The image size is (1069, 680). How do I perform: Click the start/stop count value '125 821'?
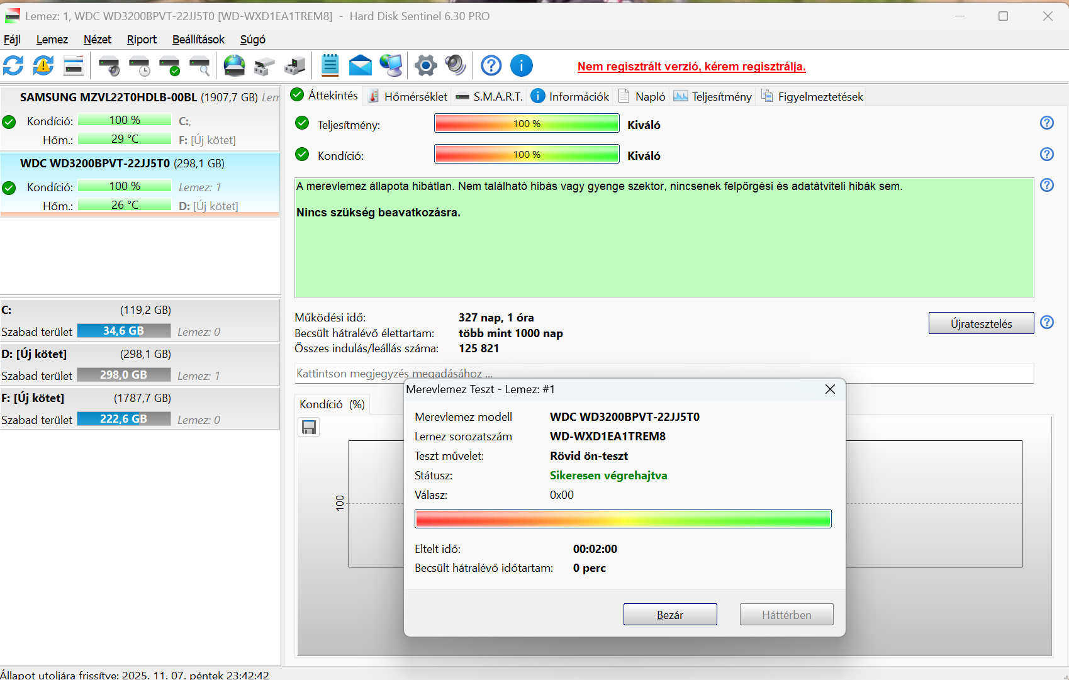tap(479, 348)
